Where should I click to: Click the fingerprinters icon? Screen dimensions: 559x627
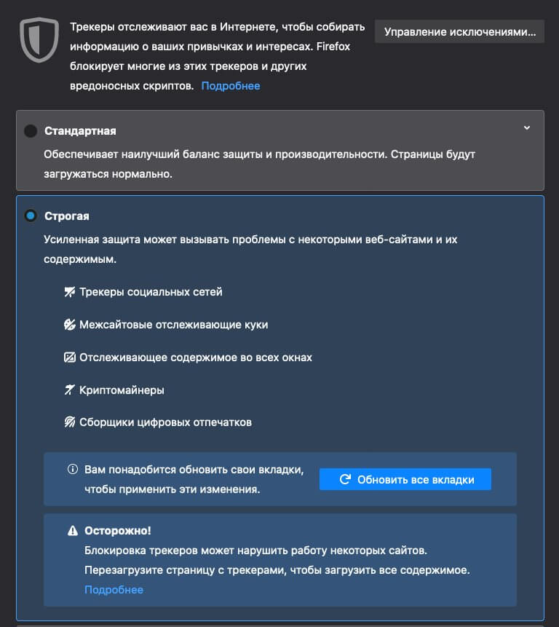70,422
